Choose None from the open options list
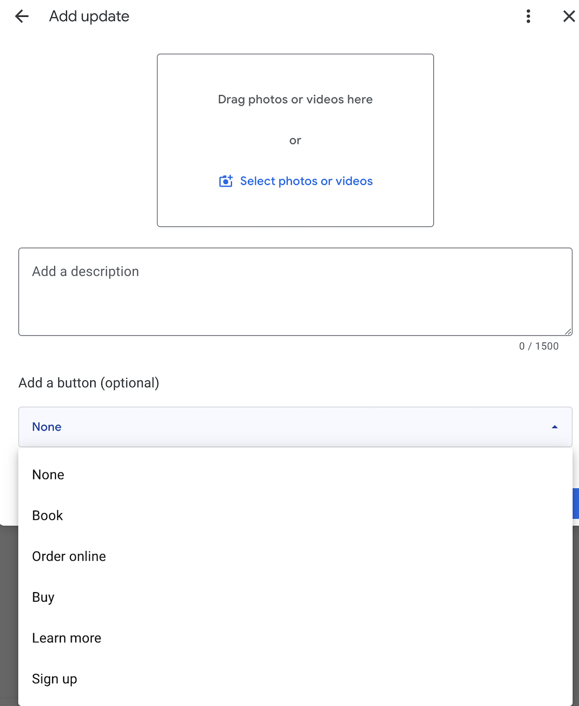 coord(295,475)
